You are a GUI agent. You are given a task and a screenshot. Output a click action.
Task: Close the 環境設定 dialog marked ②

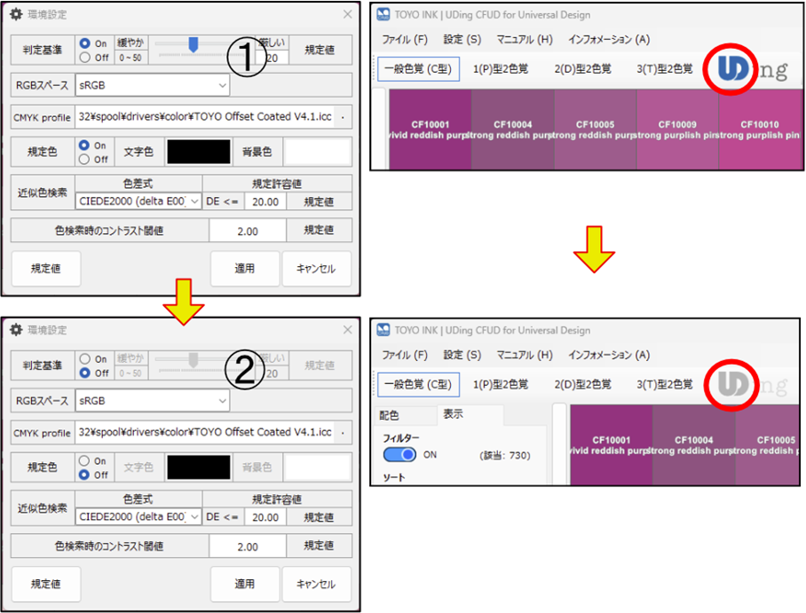(x=347, y=330)
